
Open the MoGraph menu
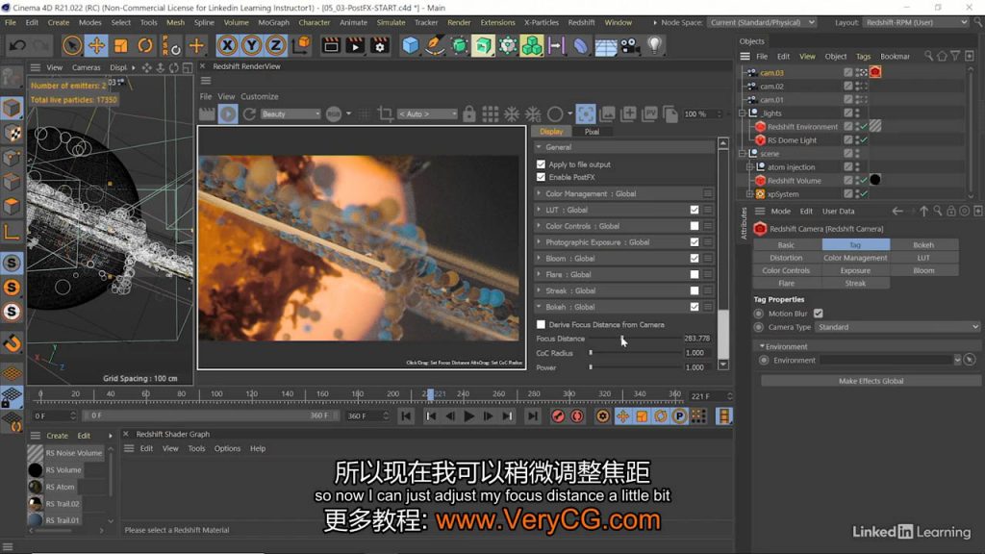click(x=274, y=23)
